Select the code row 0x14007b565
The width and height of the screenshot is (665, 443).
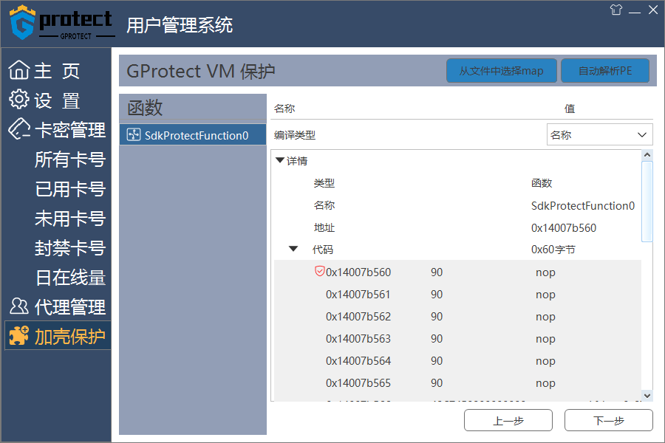pos(457,382)
